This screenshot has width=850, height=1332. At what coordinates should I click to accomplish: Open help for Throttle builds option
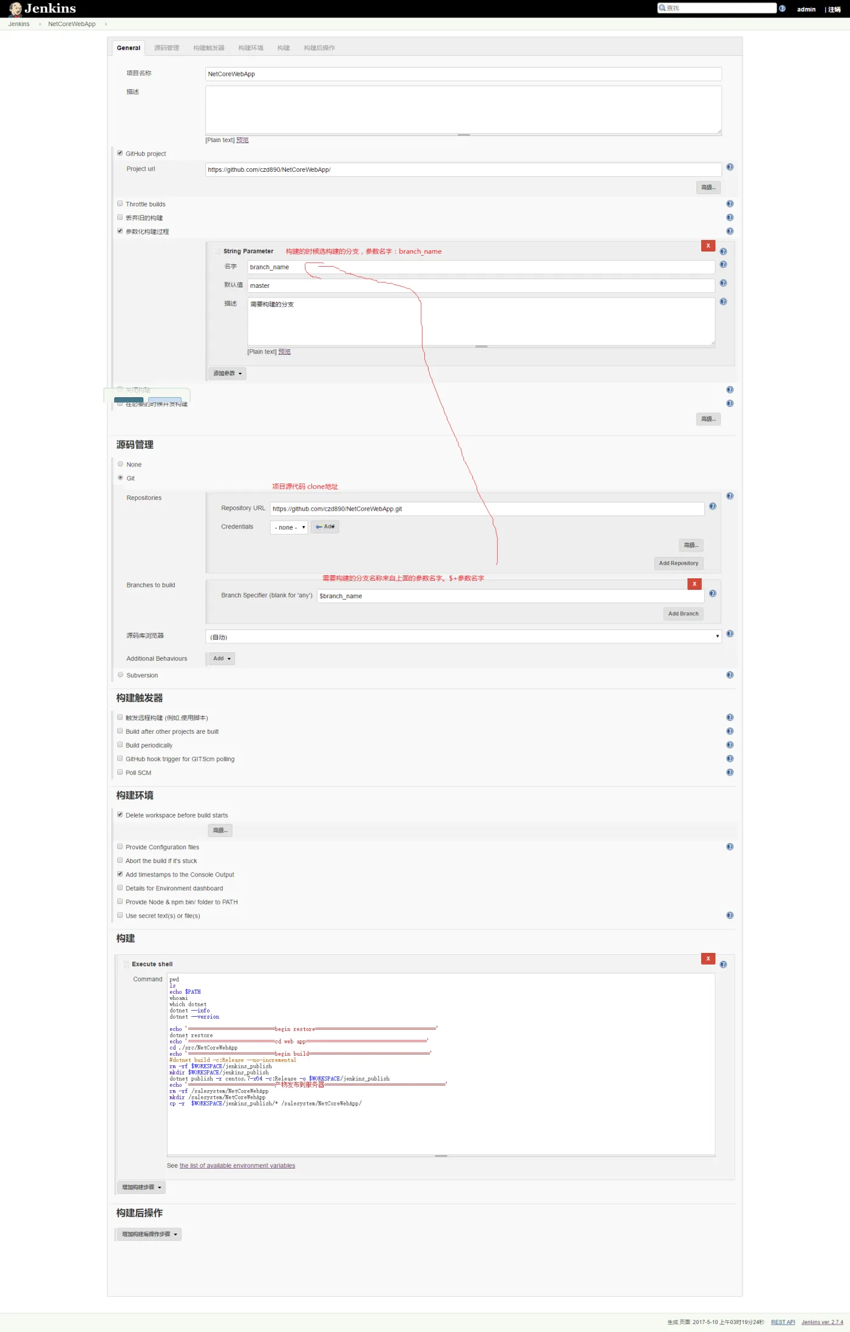[x=730, y=204]
